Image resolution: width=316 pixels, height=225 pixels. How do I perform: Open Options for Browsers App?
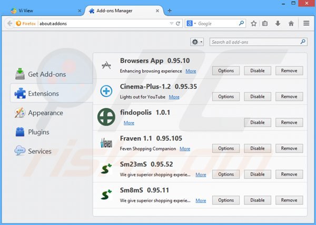(226, 70)
